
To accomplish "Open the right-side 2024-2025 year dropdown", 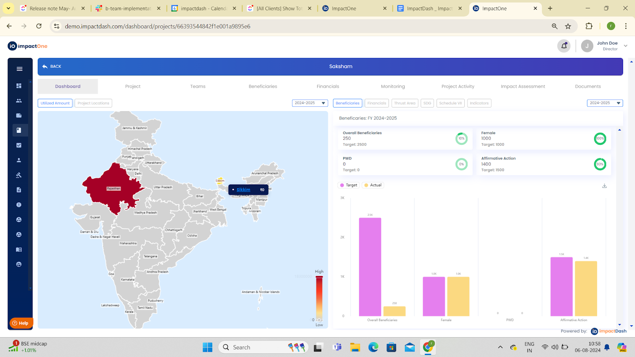I will (604, 103).
